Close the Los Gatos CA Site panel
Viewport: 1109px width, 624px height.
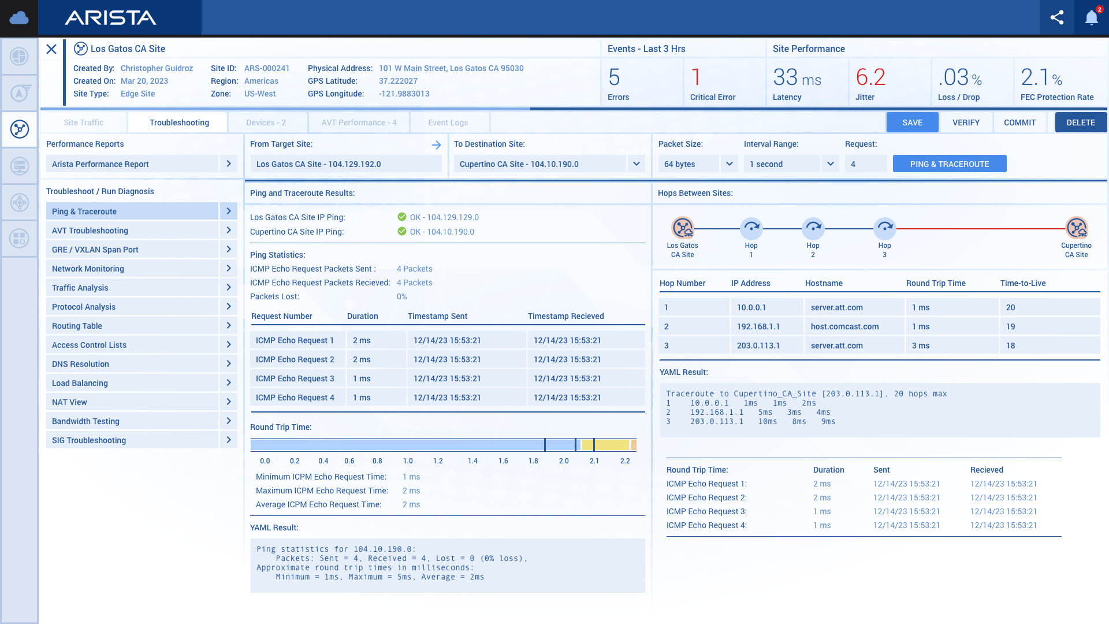coord(51,49)
